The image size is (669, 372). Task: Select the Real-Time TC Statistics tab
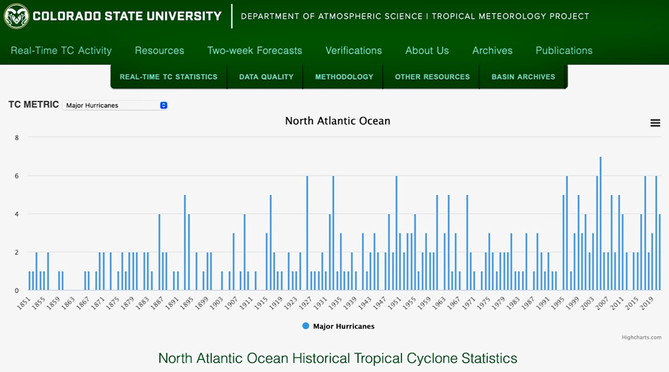tap(168, 77)
